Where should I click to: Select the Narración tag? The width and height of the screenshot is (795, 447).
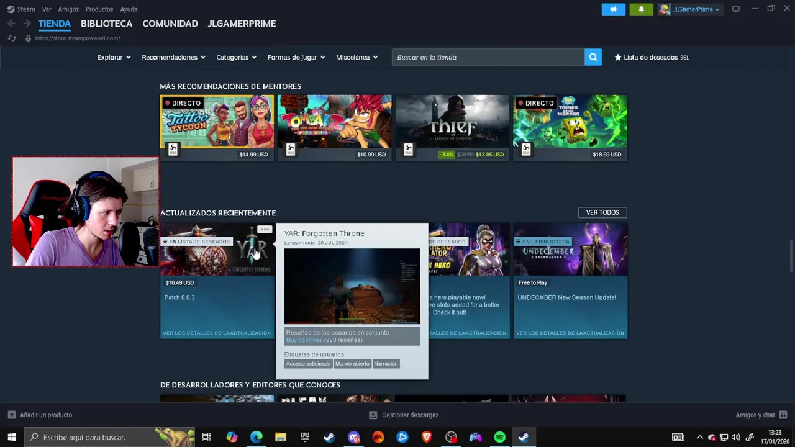coord(386,364)
